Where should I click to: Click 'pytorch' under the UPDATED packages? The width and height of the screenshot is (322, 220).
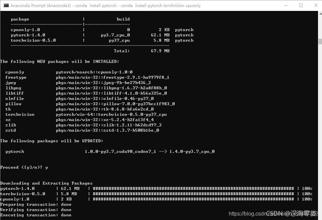coord(15,152)
